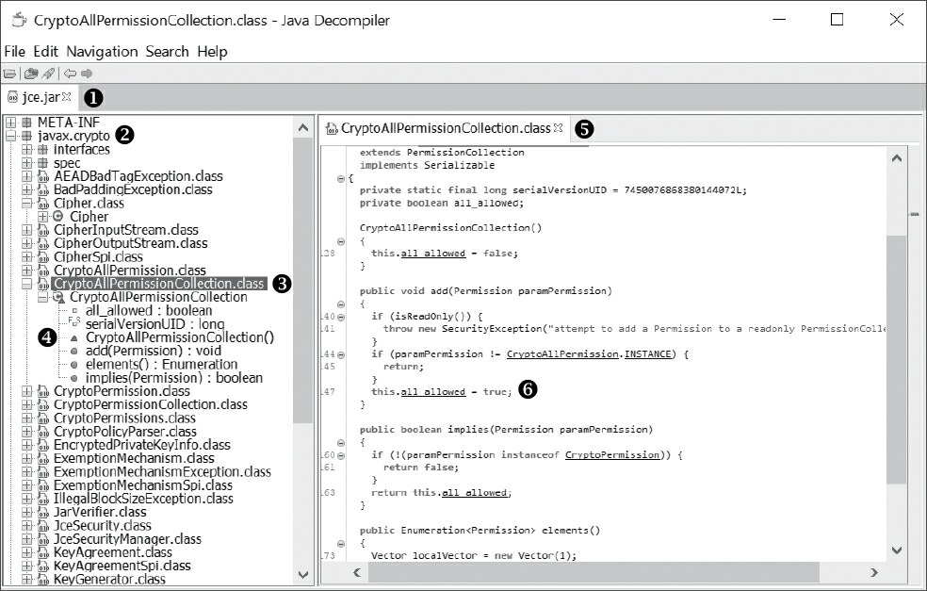927x591 pixels.
Task: Click the Forward arrow toolbar icon
Action: [x=87, y=74]
